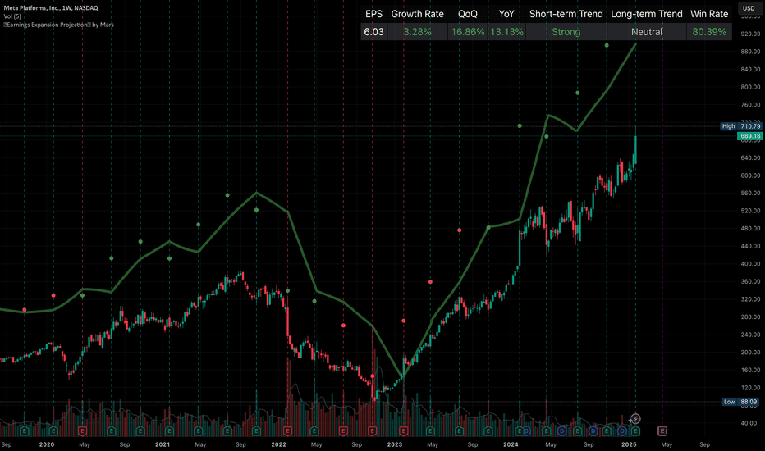The width and height of the screenshot is (765, 451).
Task: Open the January 2021 earnings E marker
Action: coord(169,431)
